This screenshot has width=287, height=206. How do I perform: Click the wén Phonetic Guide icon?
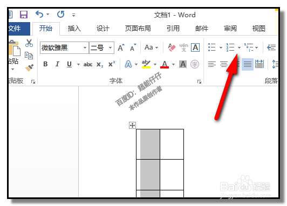(183, 47)
